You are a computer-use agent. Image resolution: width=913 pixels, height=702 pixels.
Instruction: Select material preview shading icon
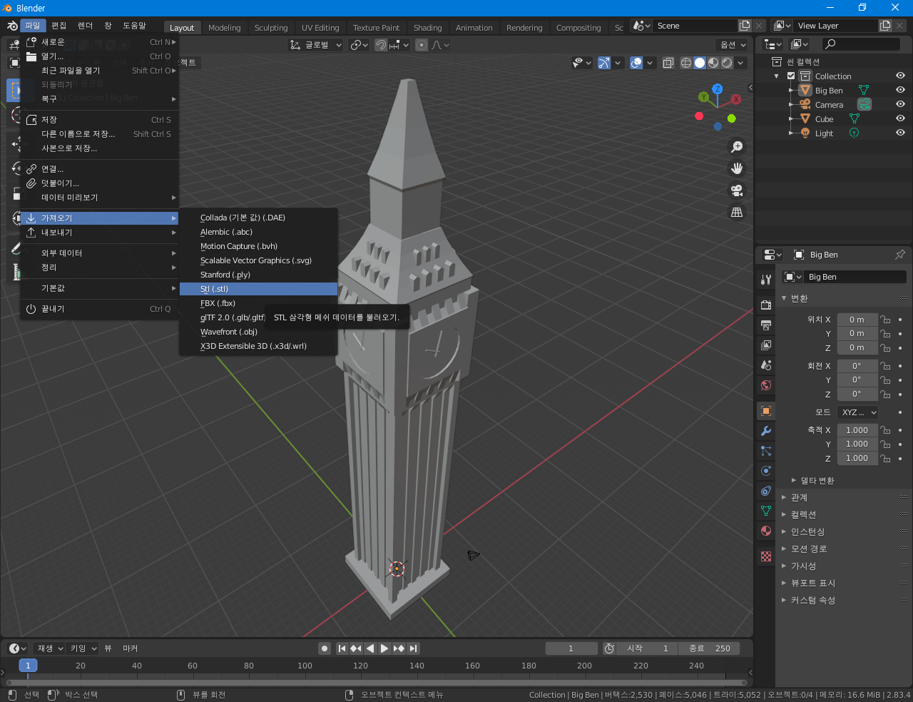click(x=713, y=63)
